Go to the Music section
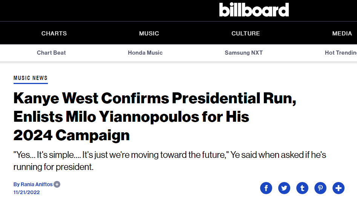357x199 pixels. (149, 34)
